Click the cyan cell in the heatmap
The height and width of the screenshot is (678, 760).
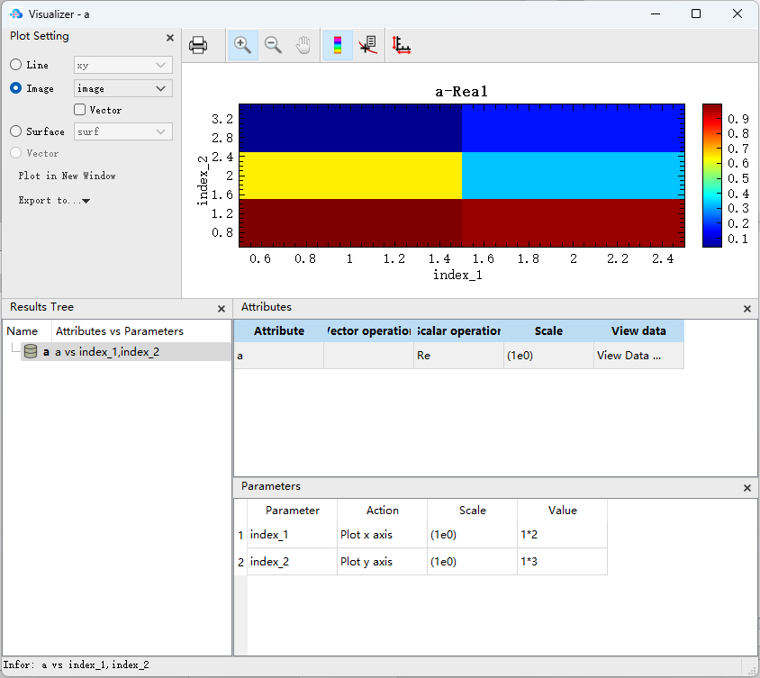[x=573, y=176]
